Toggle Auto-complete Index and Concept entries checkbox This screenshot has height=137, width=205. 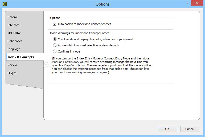click(54, 24)
